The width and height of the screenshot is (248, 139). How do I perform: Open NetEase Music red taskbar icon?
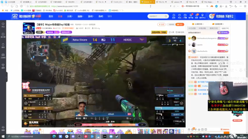(x=86, y=137)
